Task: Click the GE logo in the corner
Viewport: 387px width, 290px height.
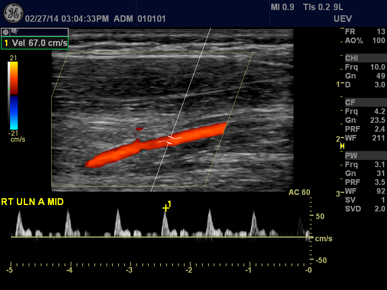Action: click(x=13, y=13)
